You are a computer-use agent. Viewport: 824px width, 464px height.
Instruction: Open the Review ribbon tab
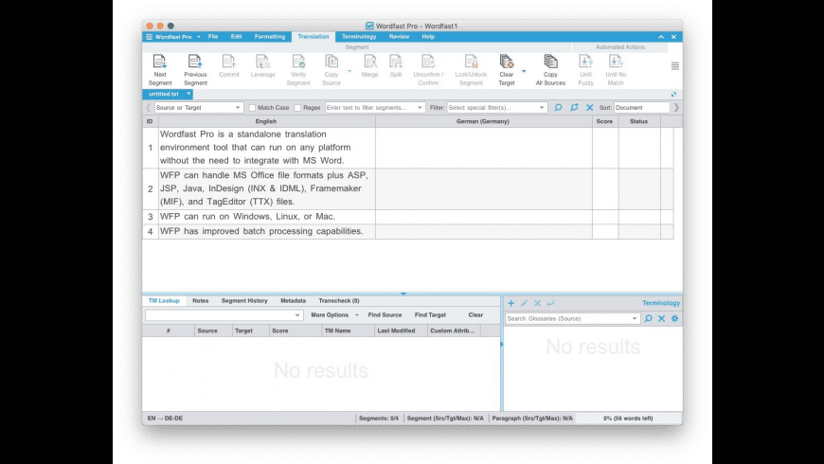[x=399, y=37]
